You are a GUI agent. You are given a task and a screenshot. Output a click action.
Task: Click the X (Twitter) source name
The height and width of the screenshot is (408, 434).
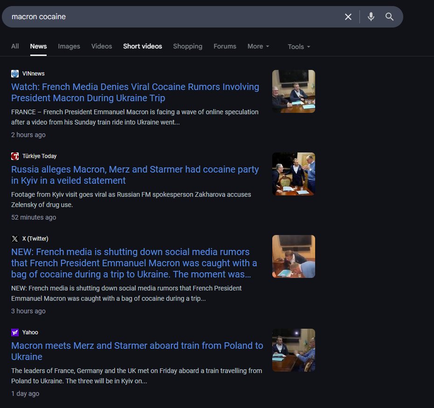[35, 239]
